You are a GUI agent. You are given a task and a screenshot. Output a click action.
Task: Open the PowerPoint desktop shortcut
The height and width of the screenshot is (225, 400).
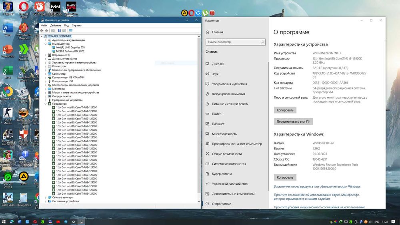point(8,50)
